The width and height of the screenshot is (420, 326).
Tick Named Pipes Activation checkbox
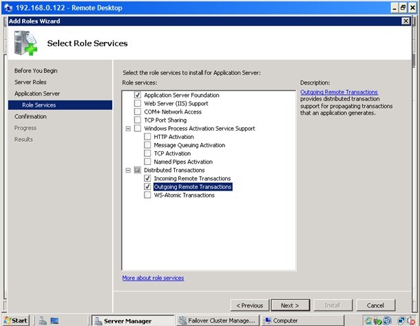pyautogui.click(x=147, y=162)
